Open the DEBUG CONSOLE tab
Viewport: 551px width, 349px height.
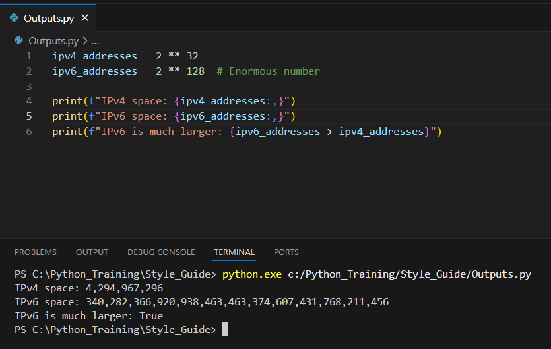(161, 252)
